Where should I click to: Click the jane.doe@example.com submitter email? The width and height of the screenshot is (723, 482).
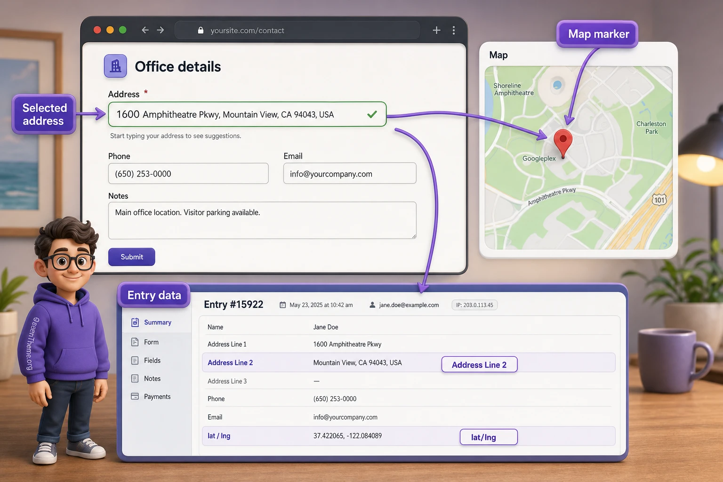[409, 305]
